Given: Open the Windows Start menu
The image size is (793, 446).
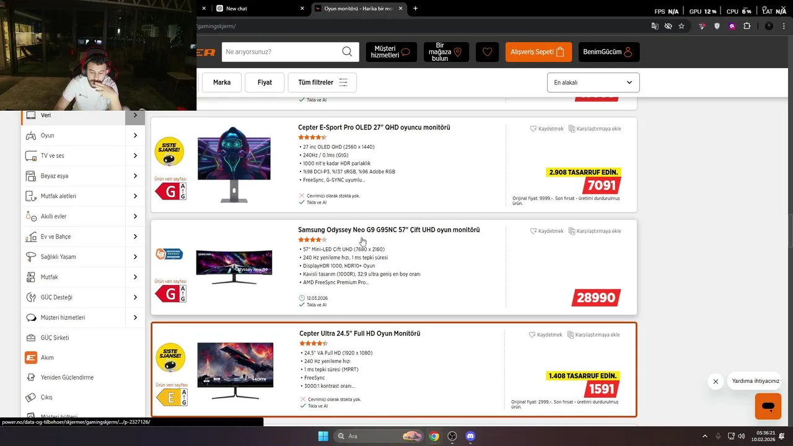Looking at the screenshot, I should tap(323, 436).
